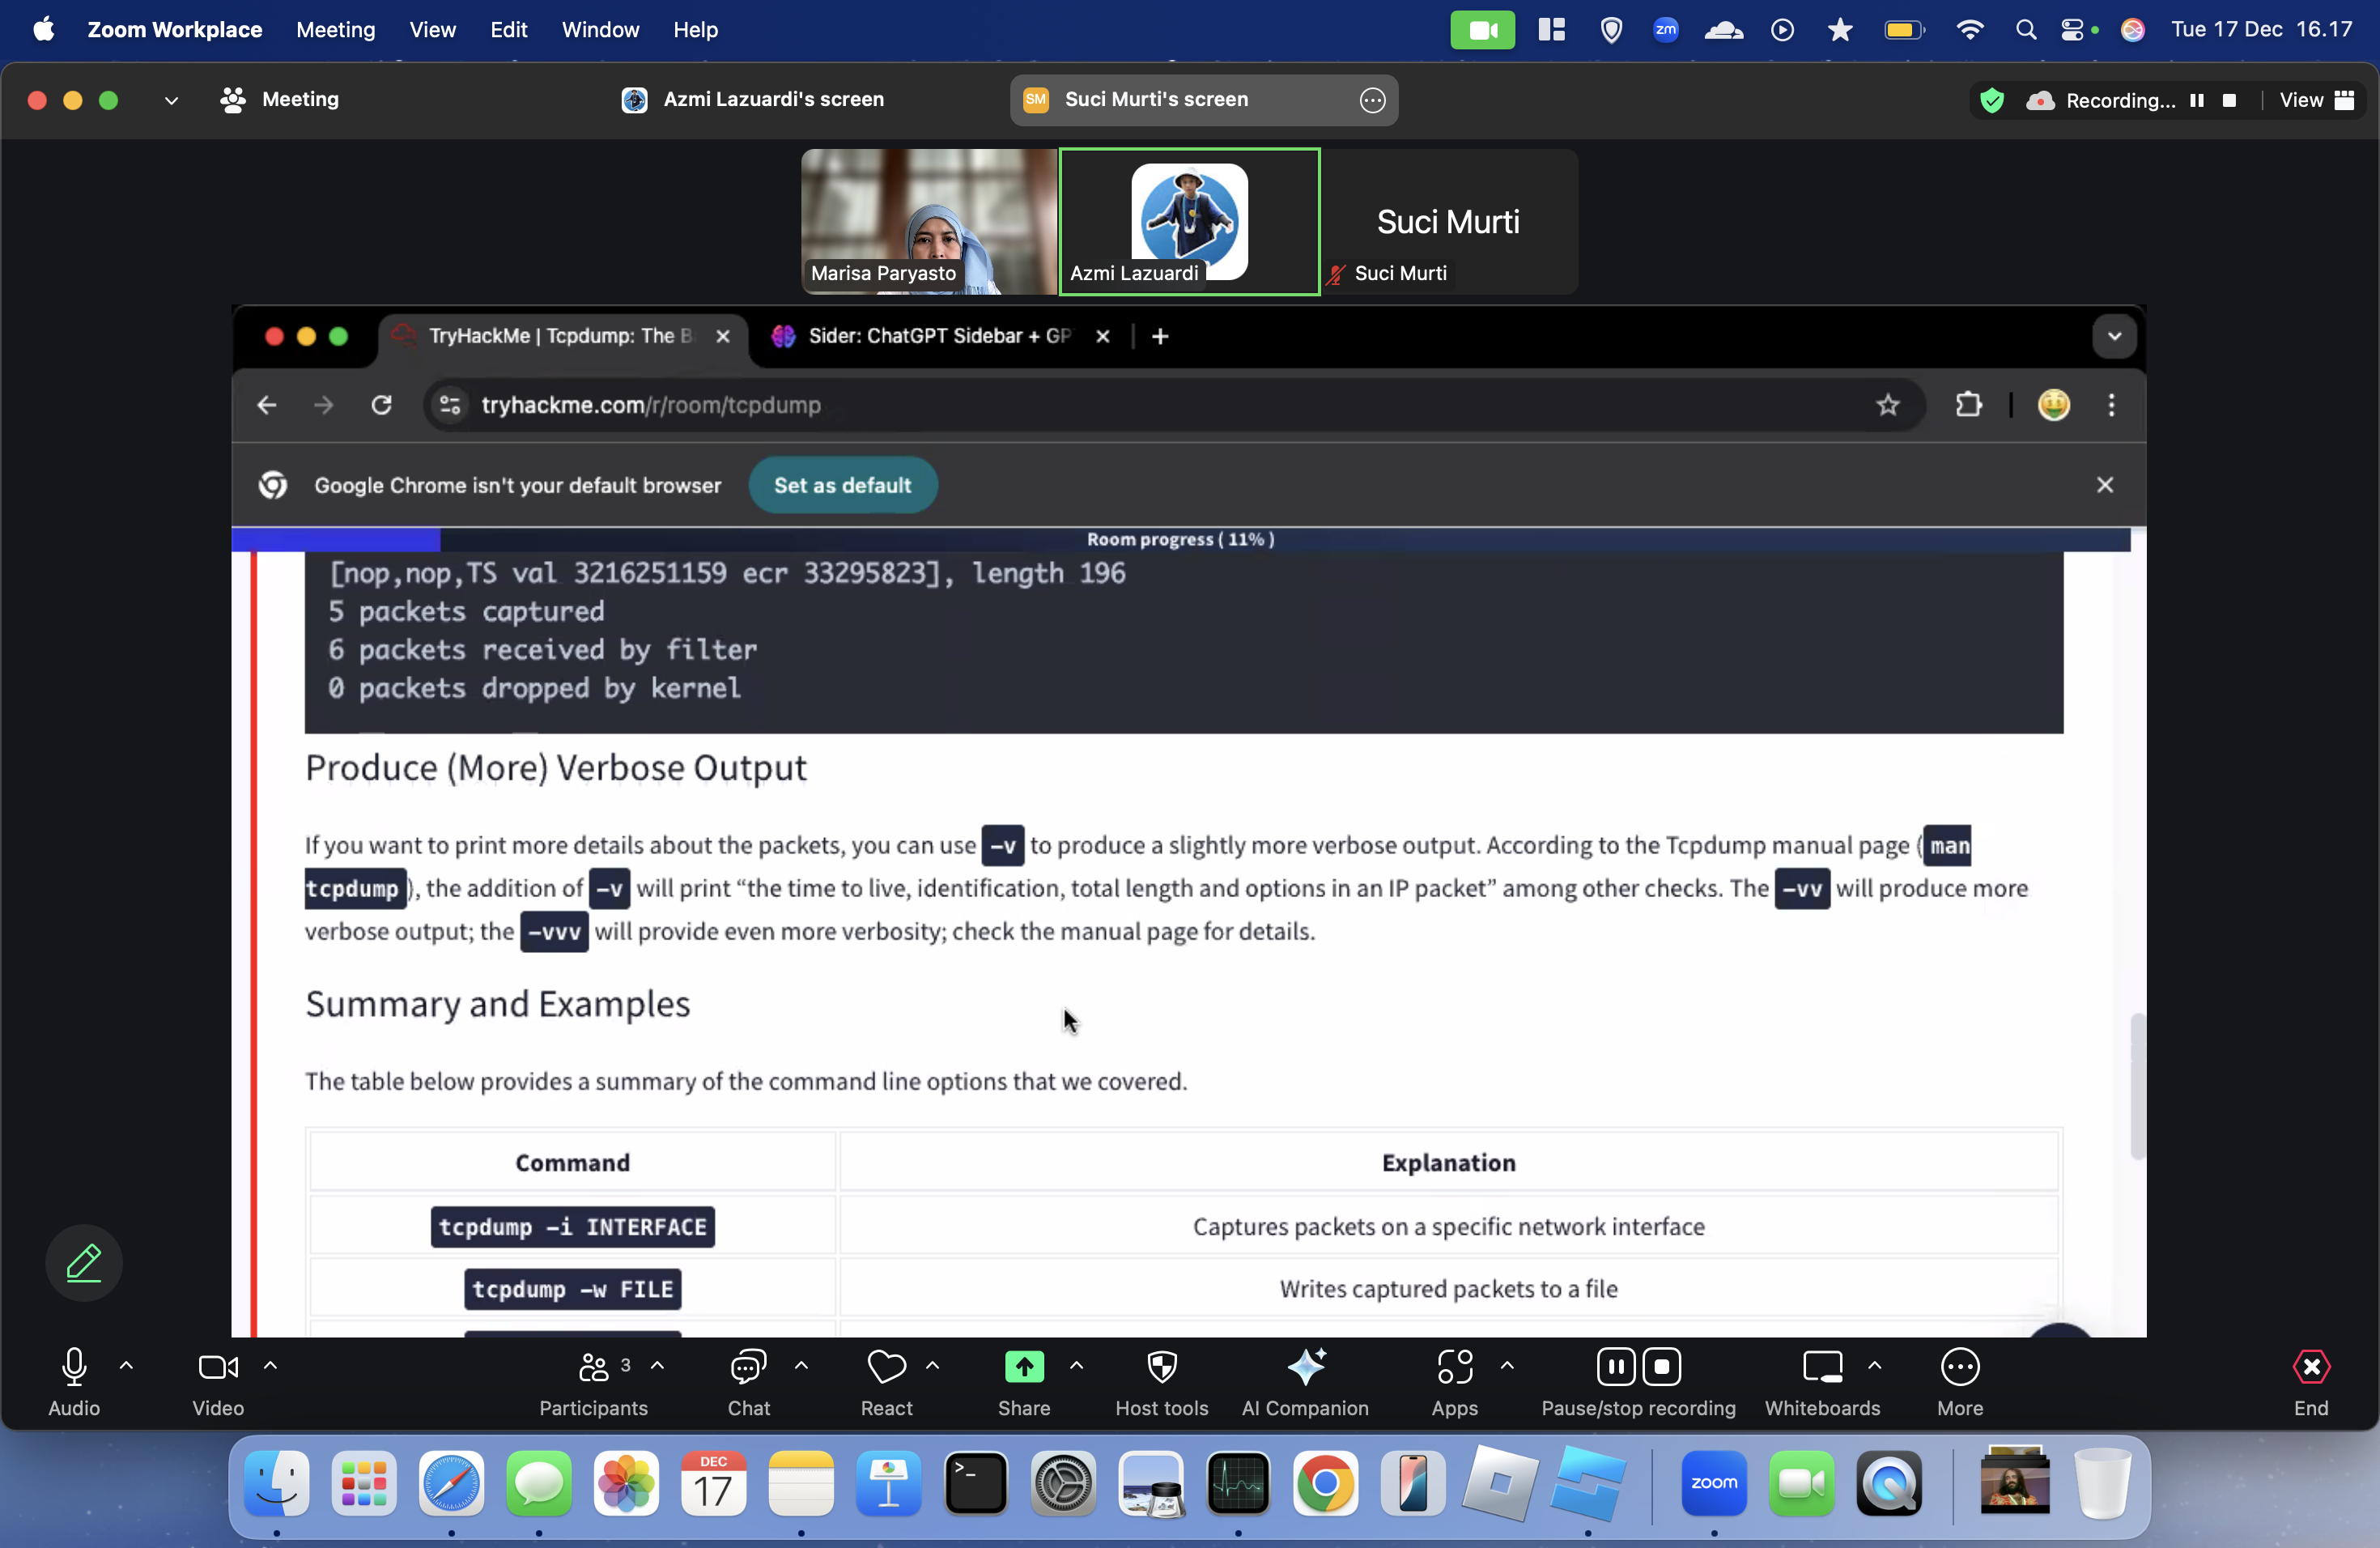Click Chrome page vertical scrollbar
This screenshot has height=1548, width=2380.
2137,1086
